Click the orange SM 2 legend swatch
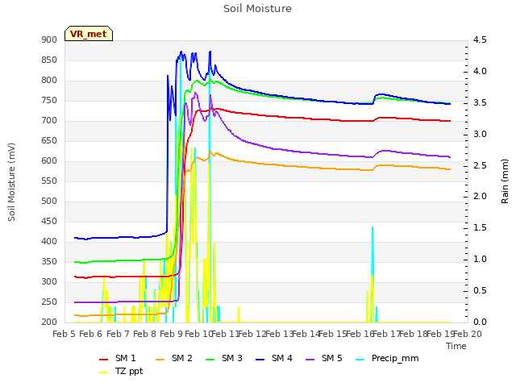Viewport: 516px width, 387px height. click(x=160, y=360)
